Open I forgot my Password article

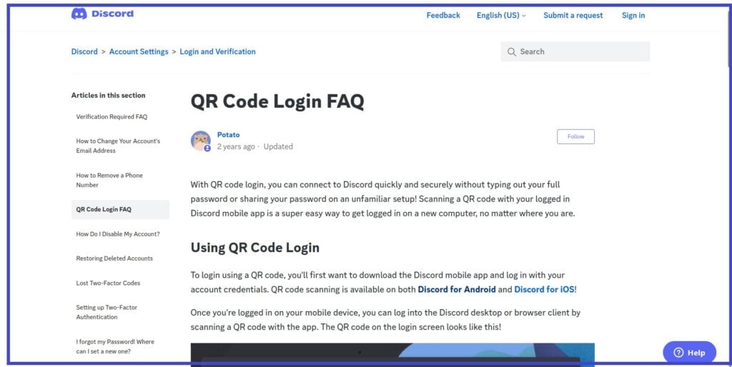pyautogui.click(x=115, y=346)
